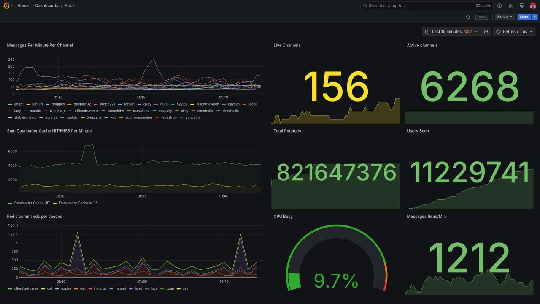Open the help question mark icon

[499, 5]
